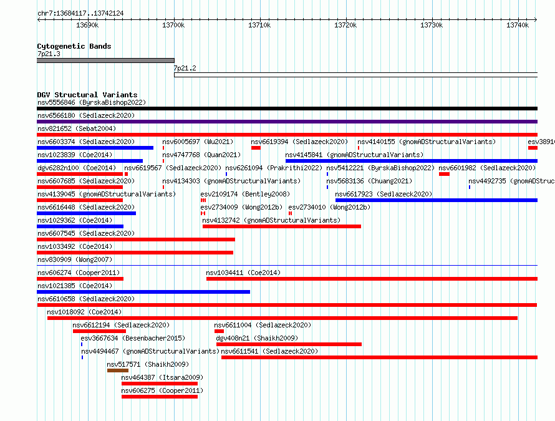Viewport: 555px width, 421px height.
Task: Click the nsv464387 (Itsara2009) label
Action: click(x=162, y=378)
